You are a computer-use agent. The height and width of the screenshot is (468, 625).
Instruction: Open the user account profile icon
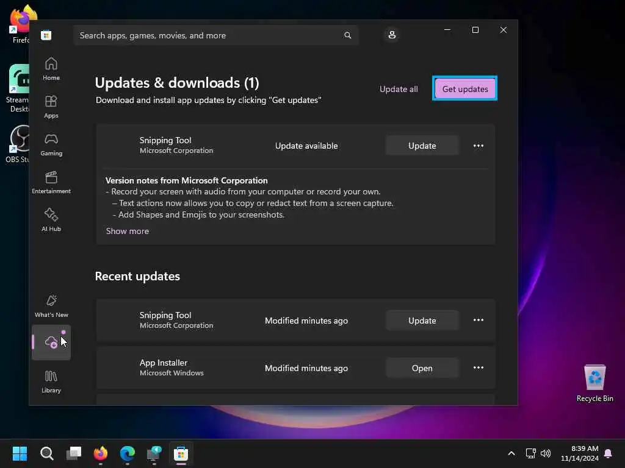click(x=392, y=35)
